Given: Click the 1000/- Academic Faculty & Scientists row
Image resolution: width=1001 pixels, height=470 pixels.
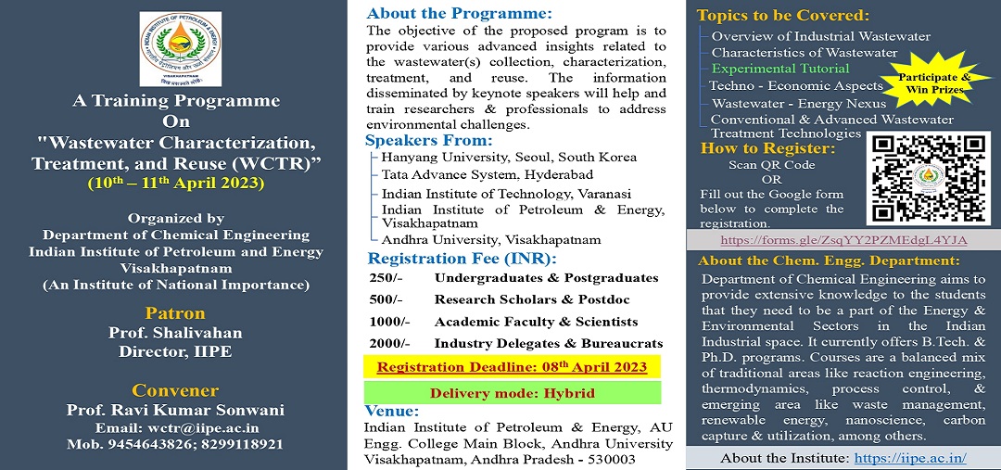Looking at the screenshot, I should point(503,321).
